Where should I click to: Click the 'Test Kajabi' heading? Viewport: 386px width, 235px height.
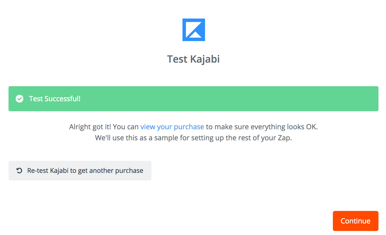point(194,59)
